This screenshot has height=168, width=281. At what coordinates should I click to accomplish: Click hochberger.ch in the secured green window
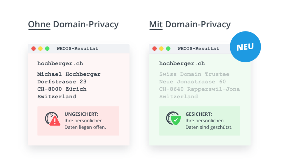[182, 63]
